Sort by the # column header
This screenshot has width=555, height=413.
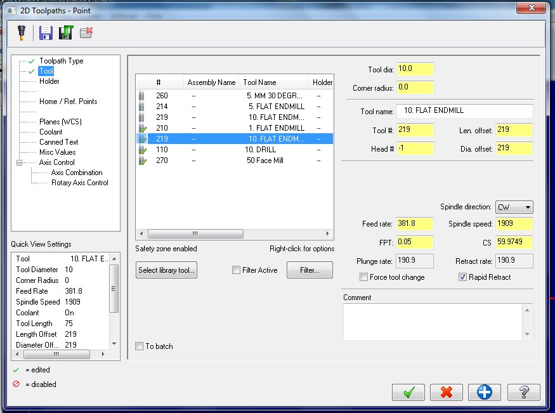(168, 82)
